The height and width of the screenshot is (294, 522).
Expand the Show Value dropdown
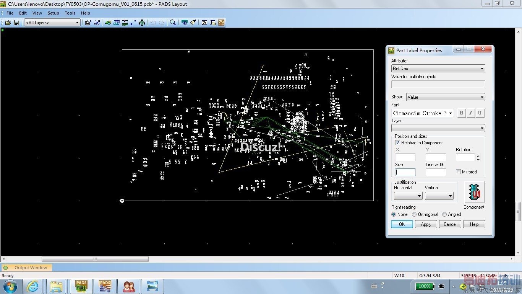point(446,97)
